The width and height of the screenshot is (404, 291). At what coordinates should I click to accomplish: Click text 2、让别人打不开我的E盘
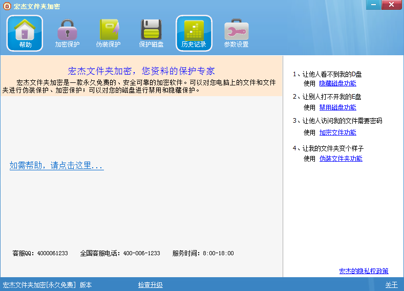327,97
